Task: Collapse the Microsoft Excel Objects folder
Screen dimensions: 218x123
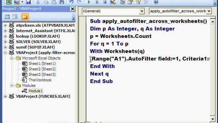Action: [x=12, y=58]
